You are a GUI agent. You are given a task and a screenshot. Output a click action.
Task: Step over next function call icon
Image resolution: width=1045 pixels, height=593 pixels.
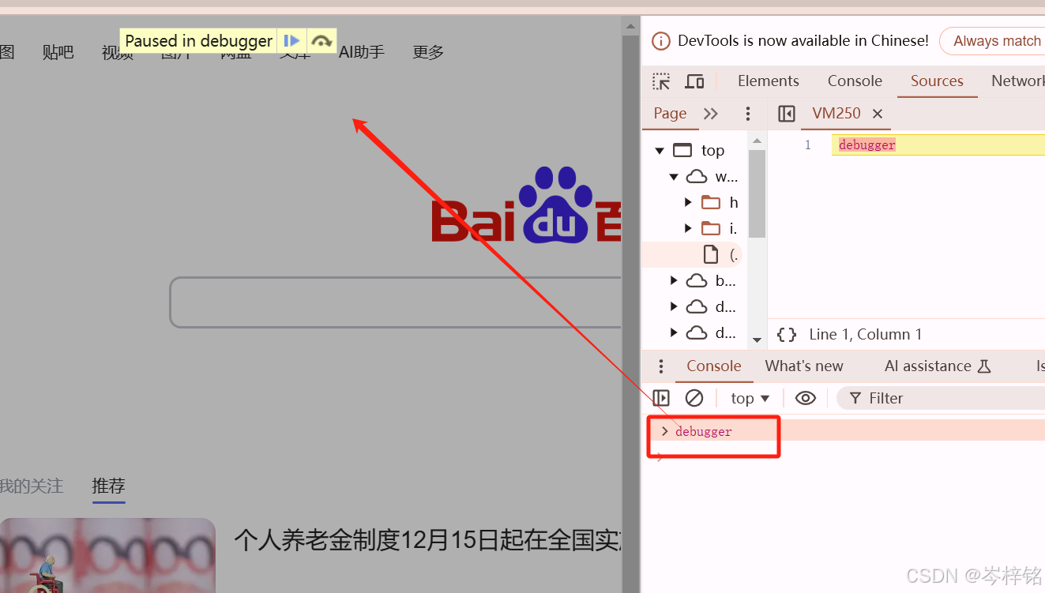click(321, 41)
